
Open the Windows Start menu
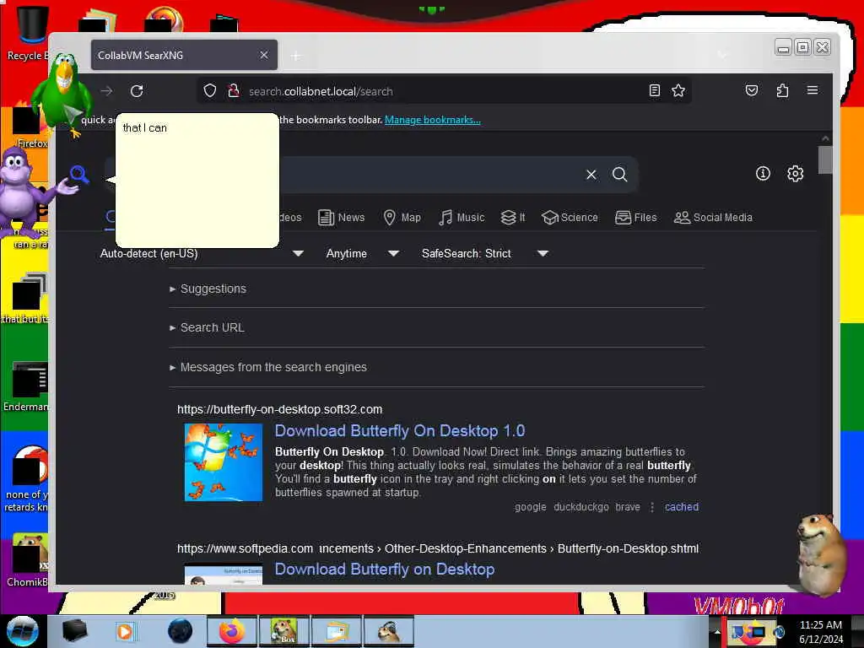(23, 631)
